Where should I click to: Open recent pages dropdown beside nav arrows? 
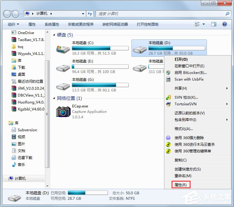[x=22, y=14]
